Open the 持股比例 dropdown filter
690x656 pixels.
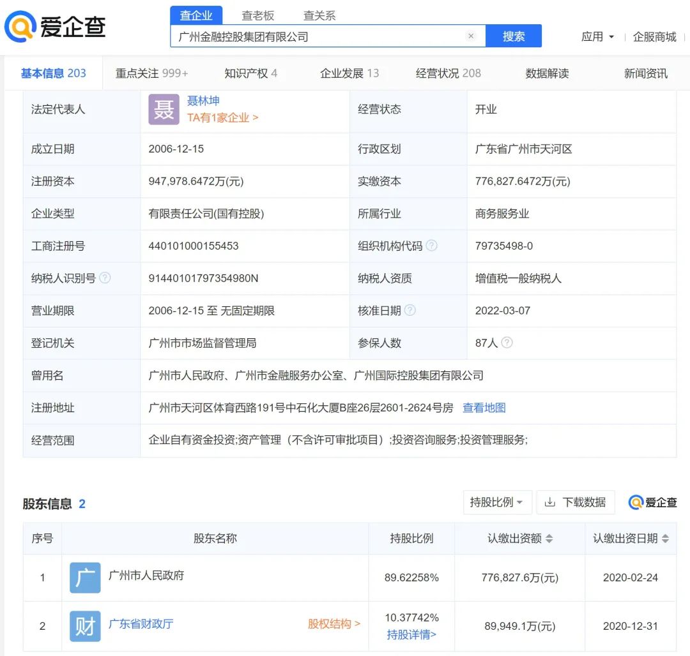click(x=496, y=502)
